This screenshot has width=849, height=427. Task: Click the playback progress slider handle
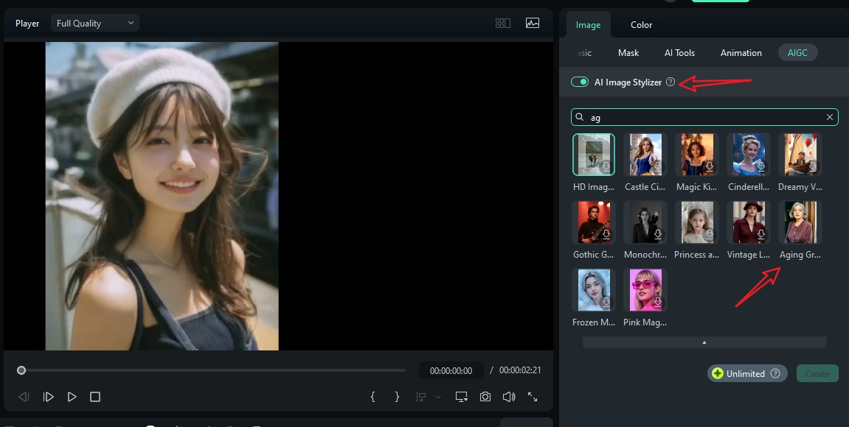pyautogui.click(x=21, y=370)
